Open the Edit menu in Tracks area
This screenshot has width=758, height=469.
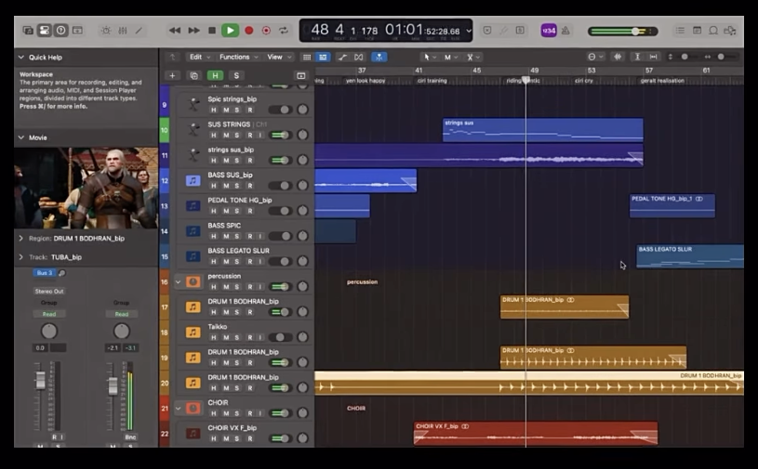pyautogui.click(x=200, y=57)
